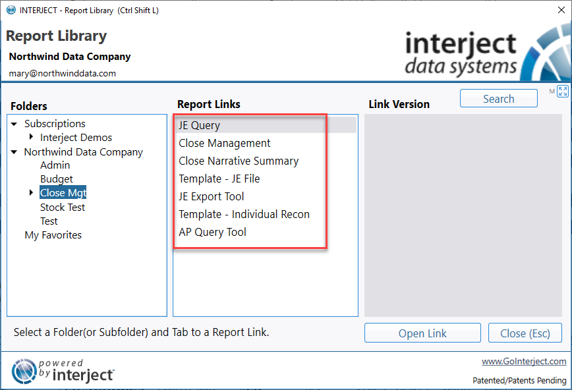Pick the JE Export Tool report
The image size is (572, 390).
[265, 196]
